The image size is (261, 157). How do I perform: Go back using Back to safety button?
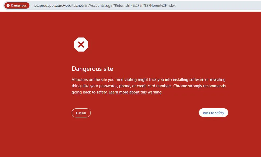click(x=213, y=113)
